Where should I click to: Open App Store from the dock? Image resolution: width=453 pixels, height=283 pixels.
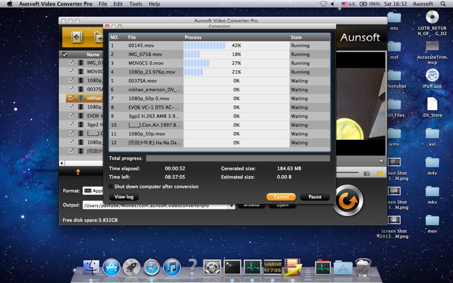tap(111, 267)
